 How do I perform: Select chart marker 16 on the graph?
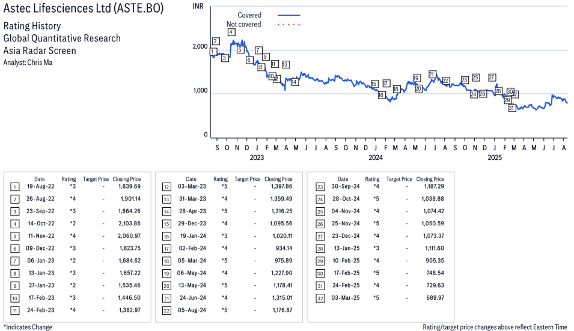382,95
